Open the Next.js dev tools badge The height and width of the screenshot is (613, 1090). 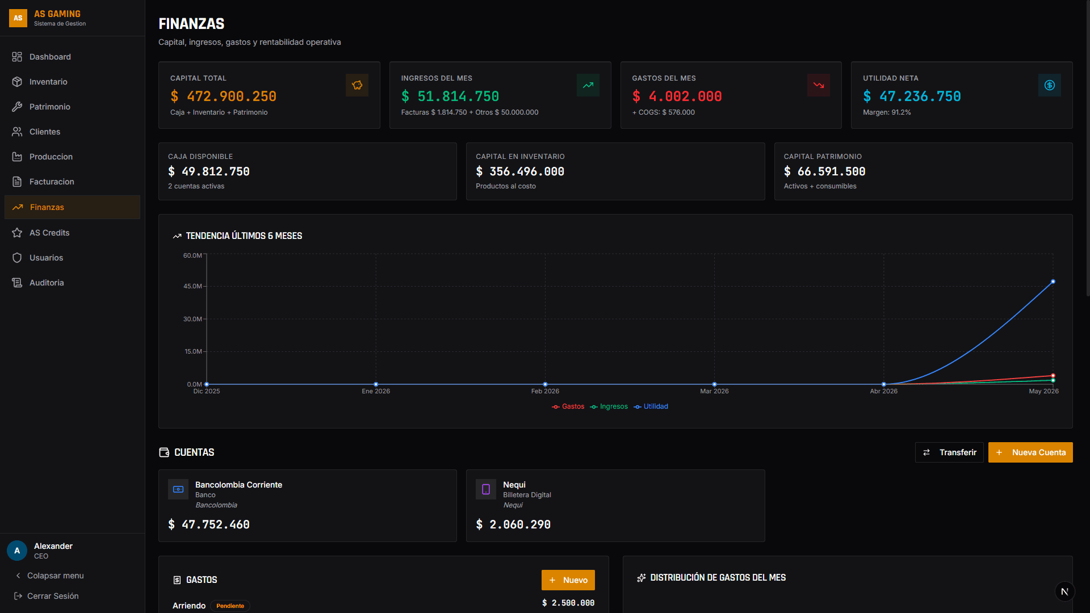(1065, 591)
